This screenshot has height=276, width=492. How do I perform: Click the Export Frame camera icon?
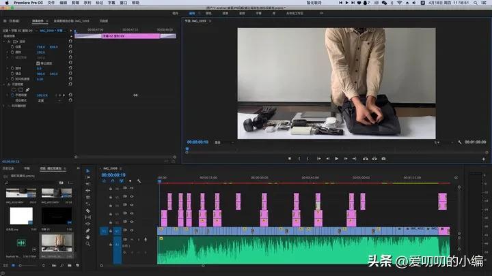coord(383,159)
